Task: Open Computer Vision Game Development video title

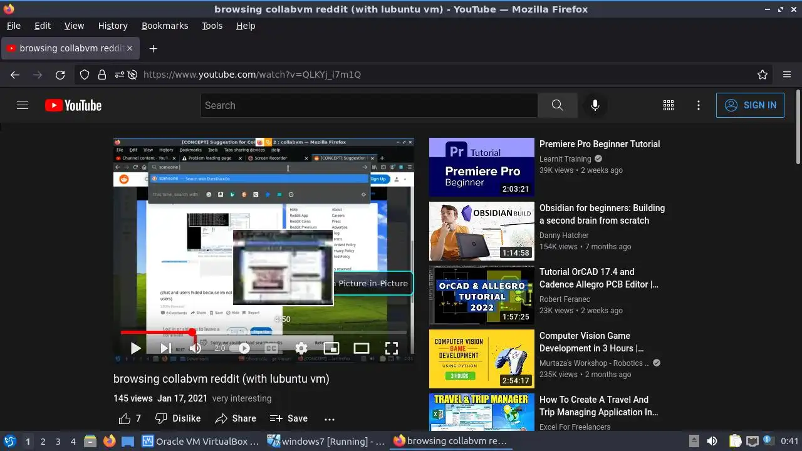Action: pyautogui.click(x=591, y=342)
